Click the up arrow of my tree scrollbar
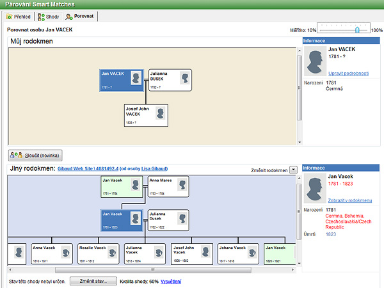 coord(300,51)
